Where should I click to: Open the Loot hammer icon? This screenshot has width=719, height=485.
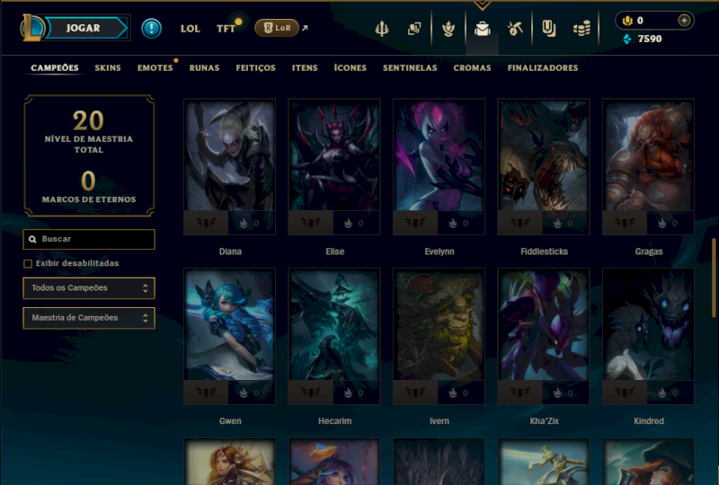coord(515,29)
